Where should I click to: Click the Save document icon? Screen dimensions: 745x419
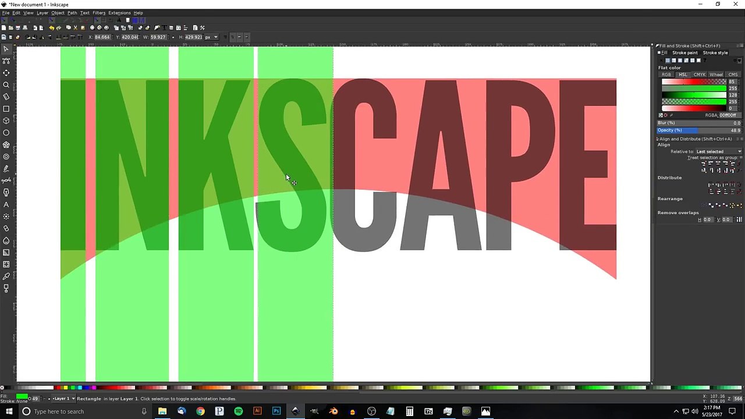pyautogui.click(x=18, y=28)
